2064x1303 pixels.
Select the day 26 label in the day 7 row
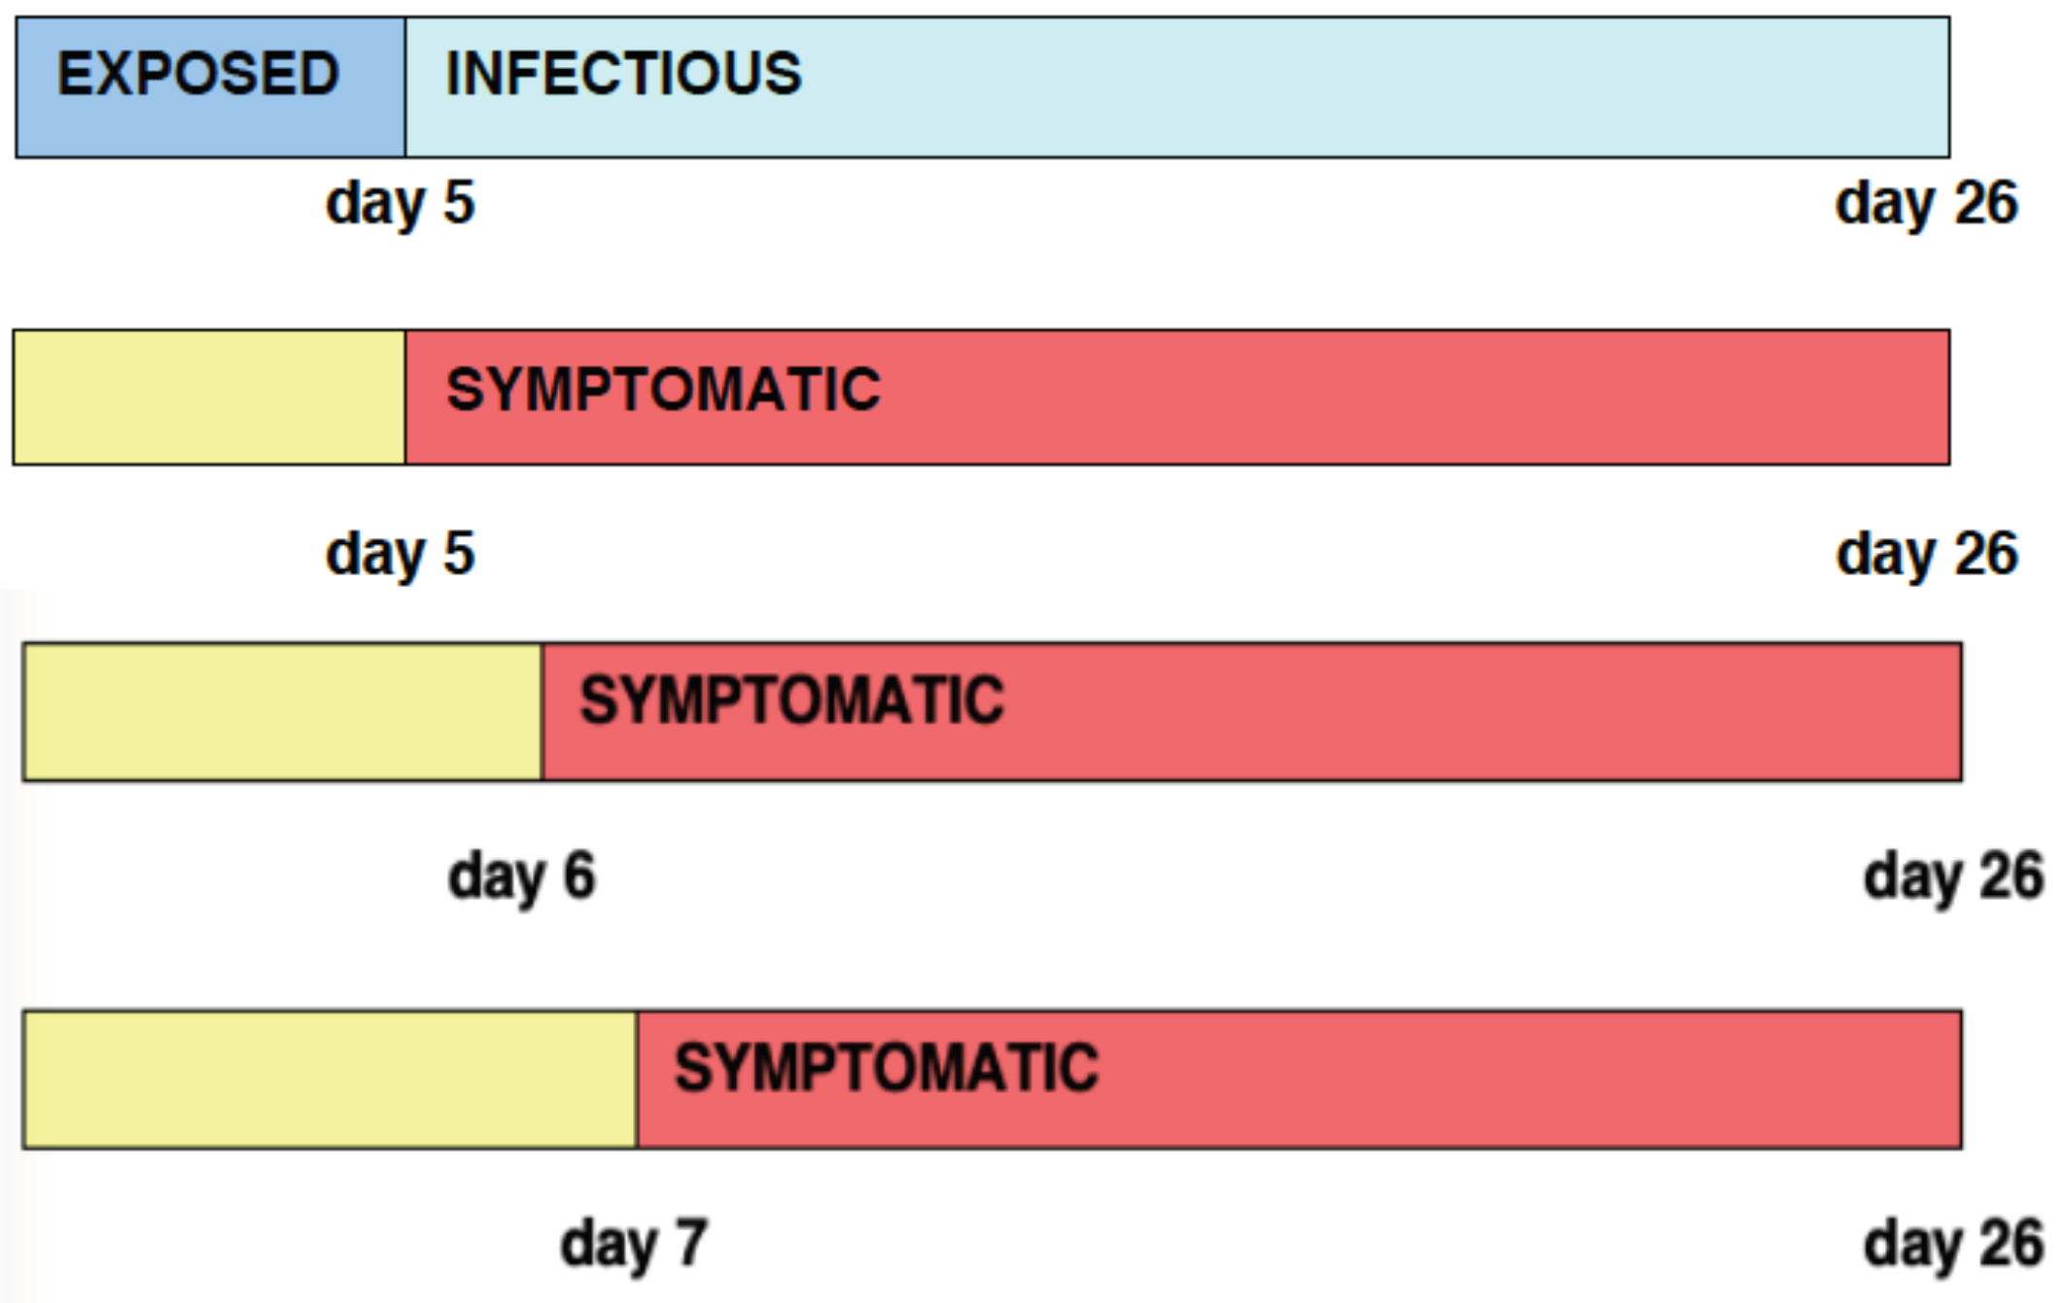pyautogui.click(x=1953, y=1244)
